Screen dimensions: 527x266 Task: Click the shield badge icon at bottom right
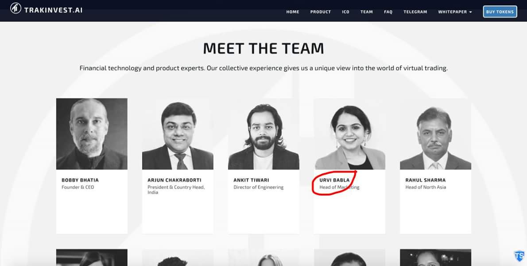[x=519, y=256]
